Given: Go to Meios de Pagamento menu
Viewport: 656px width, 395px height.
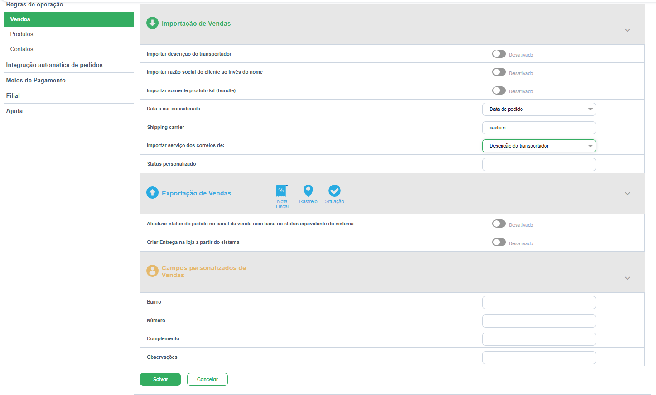Looking at the screenshot, I should click(x=36, y=81).
